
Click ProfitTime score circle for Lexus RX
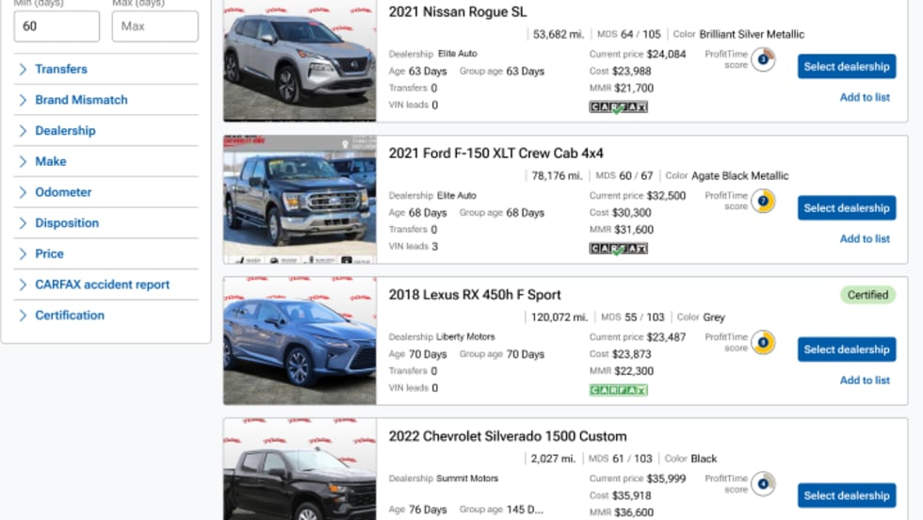(763, 343)
